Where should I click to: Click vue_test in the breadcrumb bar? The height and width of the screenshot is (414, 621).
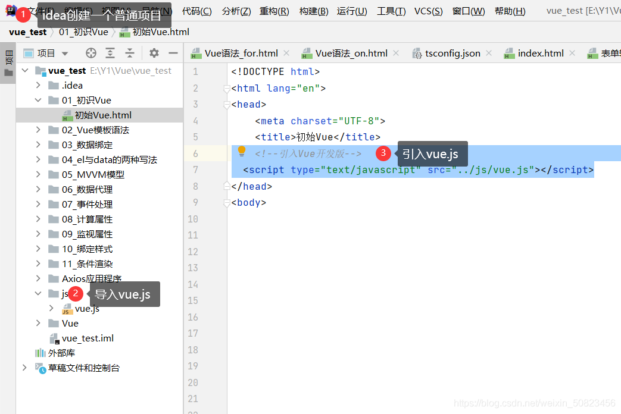pyautogui.click(x=27, y=32)
